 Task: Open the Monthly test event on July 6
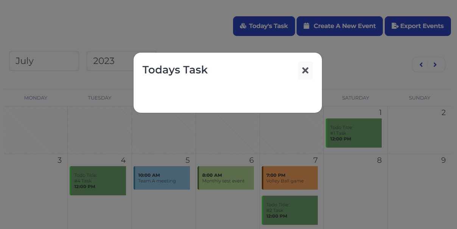point(225,178)
